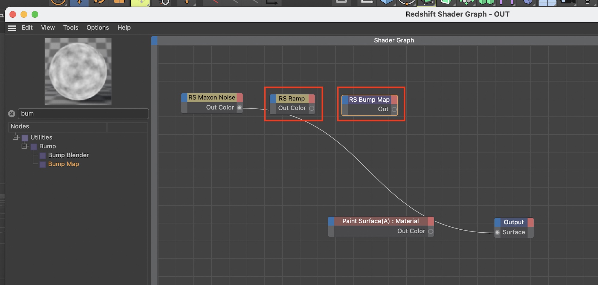Click into the node search field containing 'bum'

coord(83,114)
